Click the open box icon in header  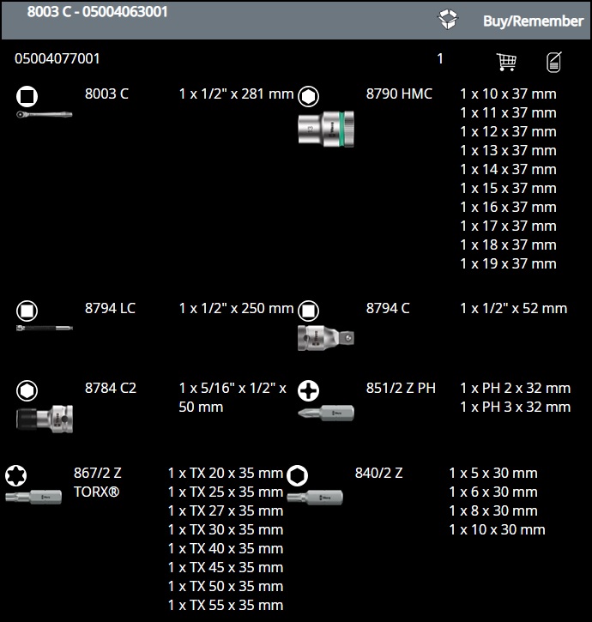(448, 19)
